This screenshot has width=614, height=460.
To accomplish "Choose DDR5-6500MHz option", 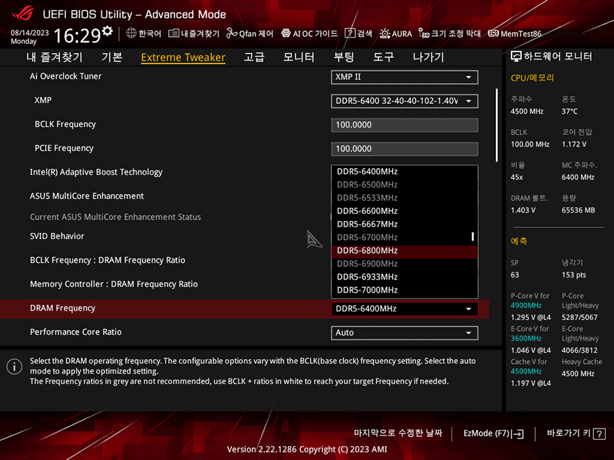I will 405,185.
